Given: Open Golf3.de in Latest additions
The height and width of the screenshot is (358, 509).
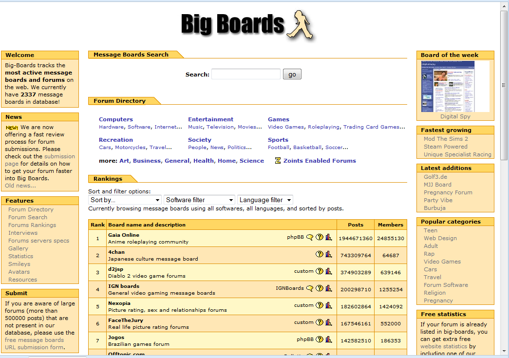Looking at the screenshot, I should (x=435, y=177).
